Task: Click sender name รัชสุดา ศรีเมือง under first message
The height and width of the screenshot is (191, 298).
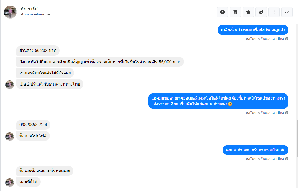Action: (272, 39)
